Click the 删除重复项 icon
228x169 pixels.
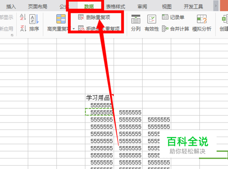click(81, 17)
